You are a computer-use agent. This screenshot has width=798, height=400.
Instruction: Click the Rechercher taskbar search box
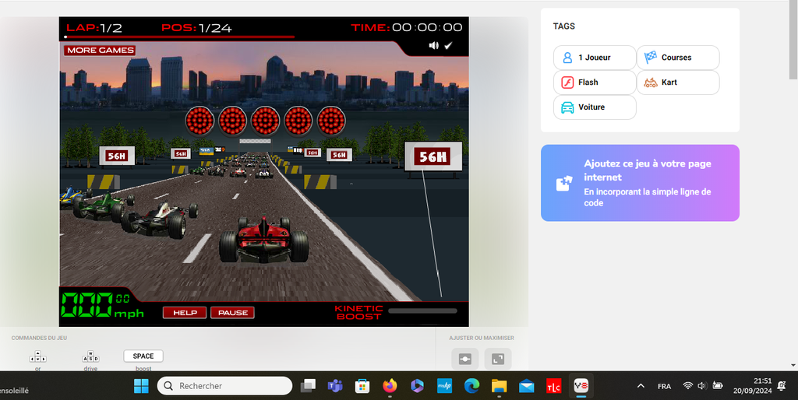coord(224,386)
